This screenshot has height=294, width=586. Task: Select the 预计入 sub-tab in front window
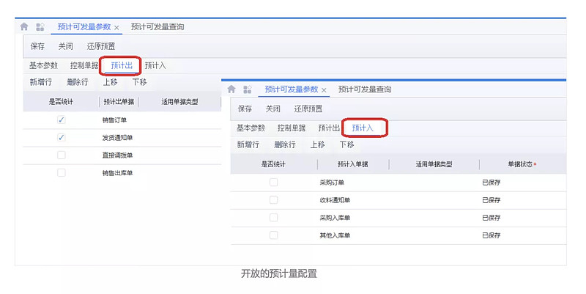click(x=363, y=128)
